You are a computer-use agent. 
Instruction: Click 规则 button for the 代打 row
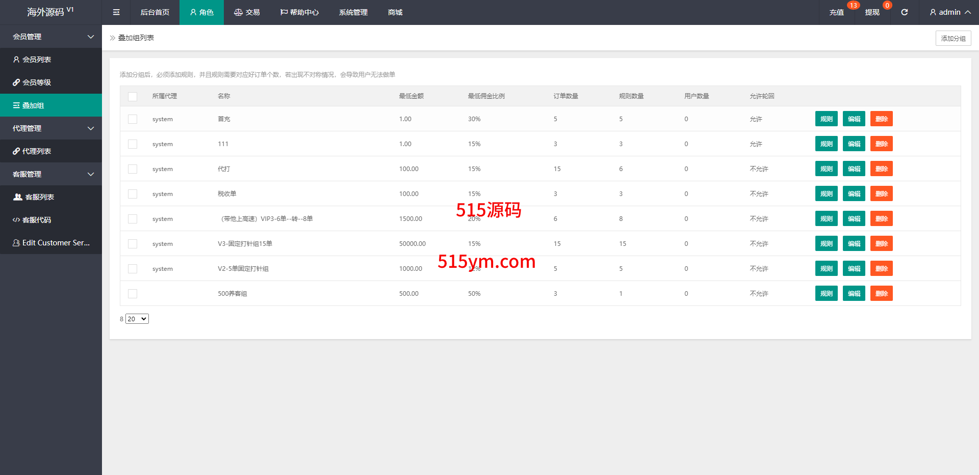pyautogui.click(x=826, y=169)
